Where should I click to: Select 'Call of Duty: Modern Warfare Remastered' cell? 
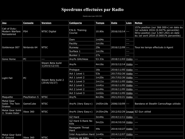pyautogui.click(x=12, y=32)
